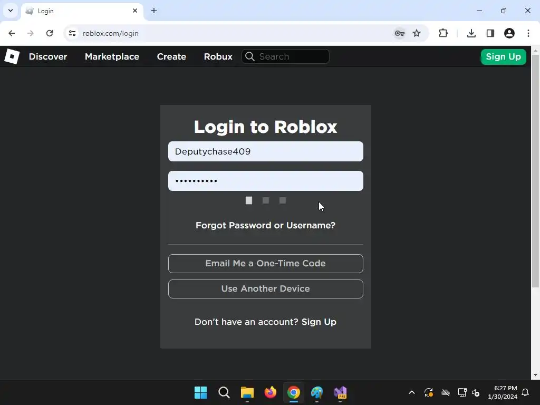The height and width of the screenshot is (405, 540).
Task: Open the Discover menu item
Action: point(48,56)
